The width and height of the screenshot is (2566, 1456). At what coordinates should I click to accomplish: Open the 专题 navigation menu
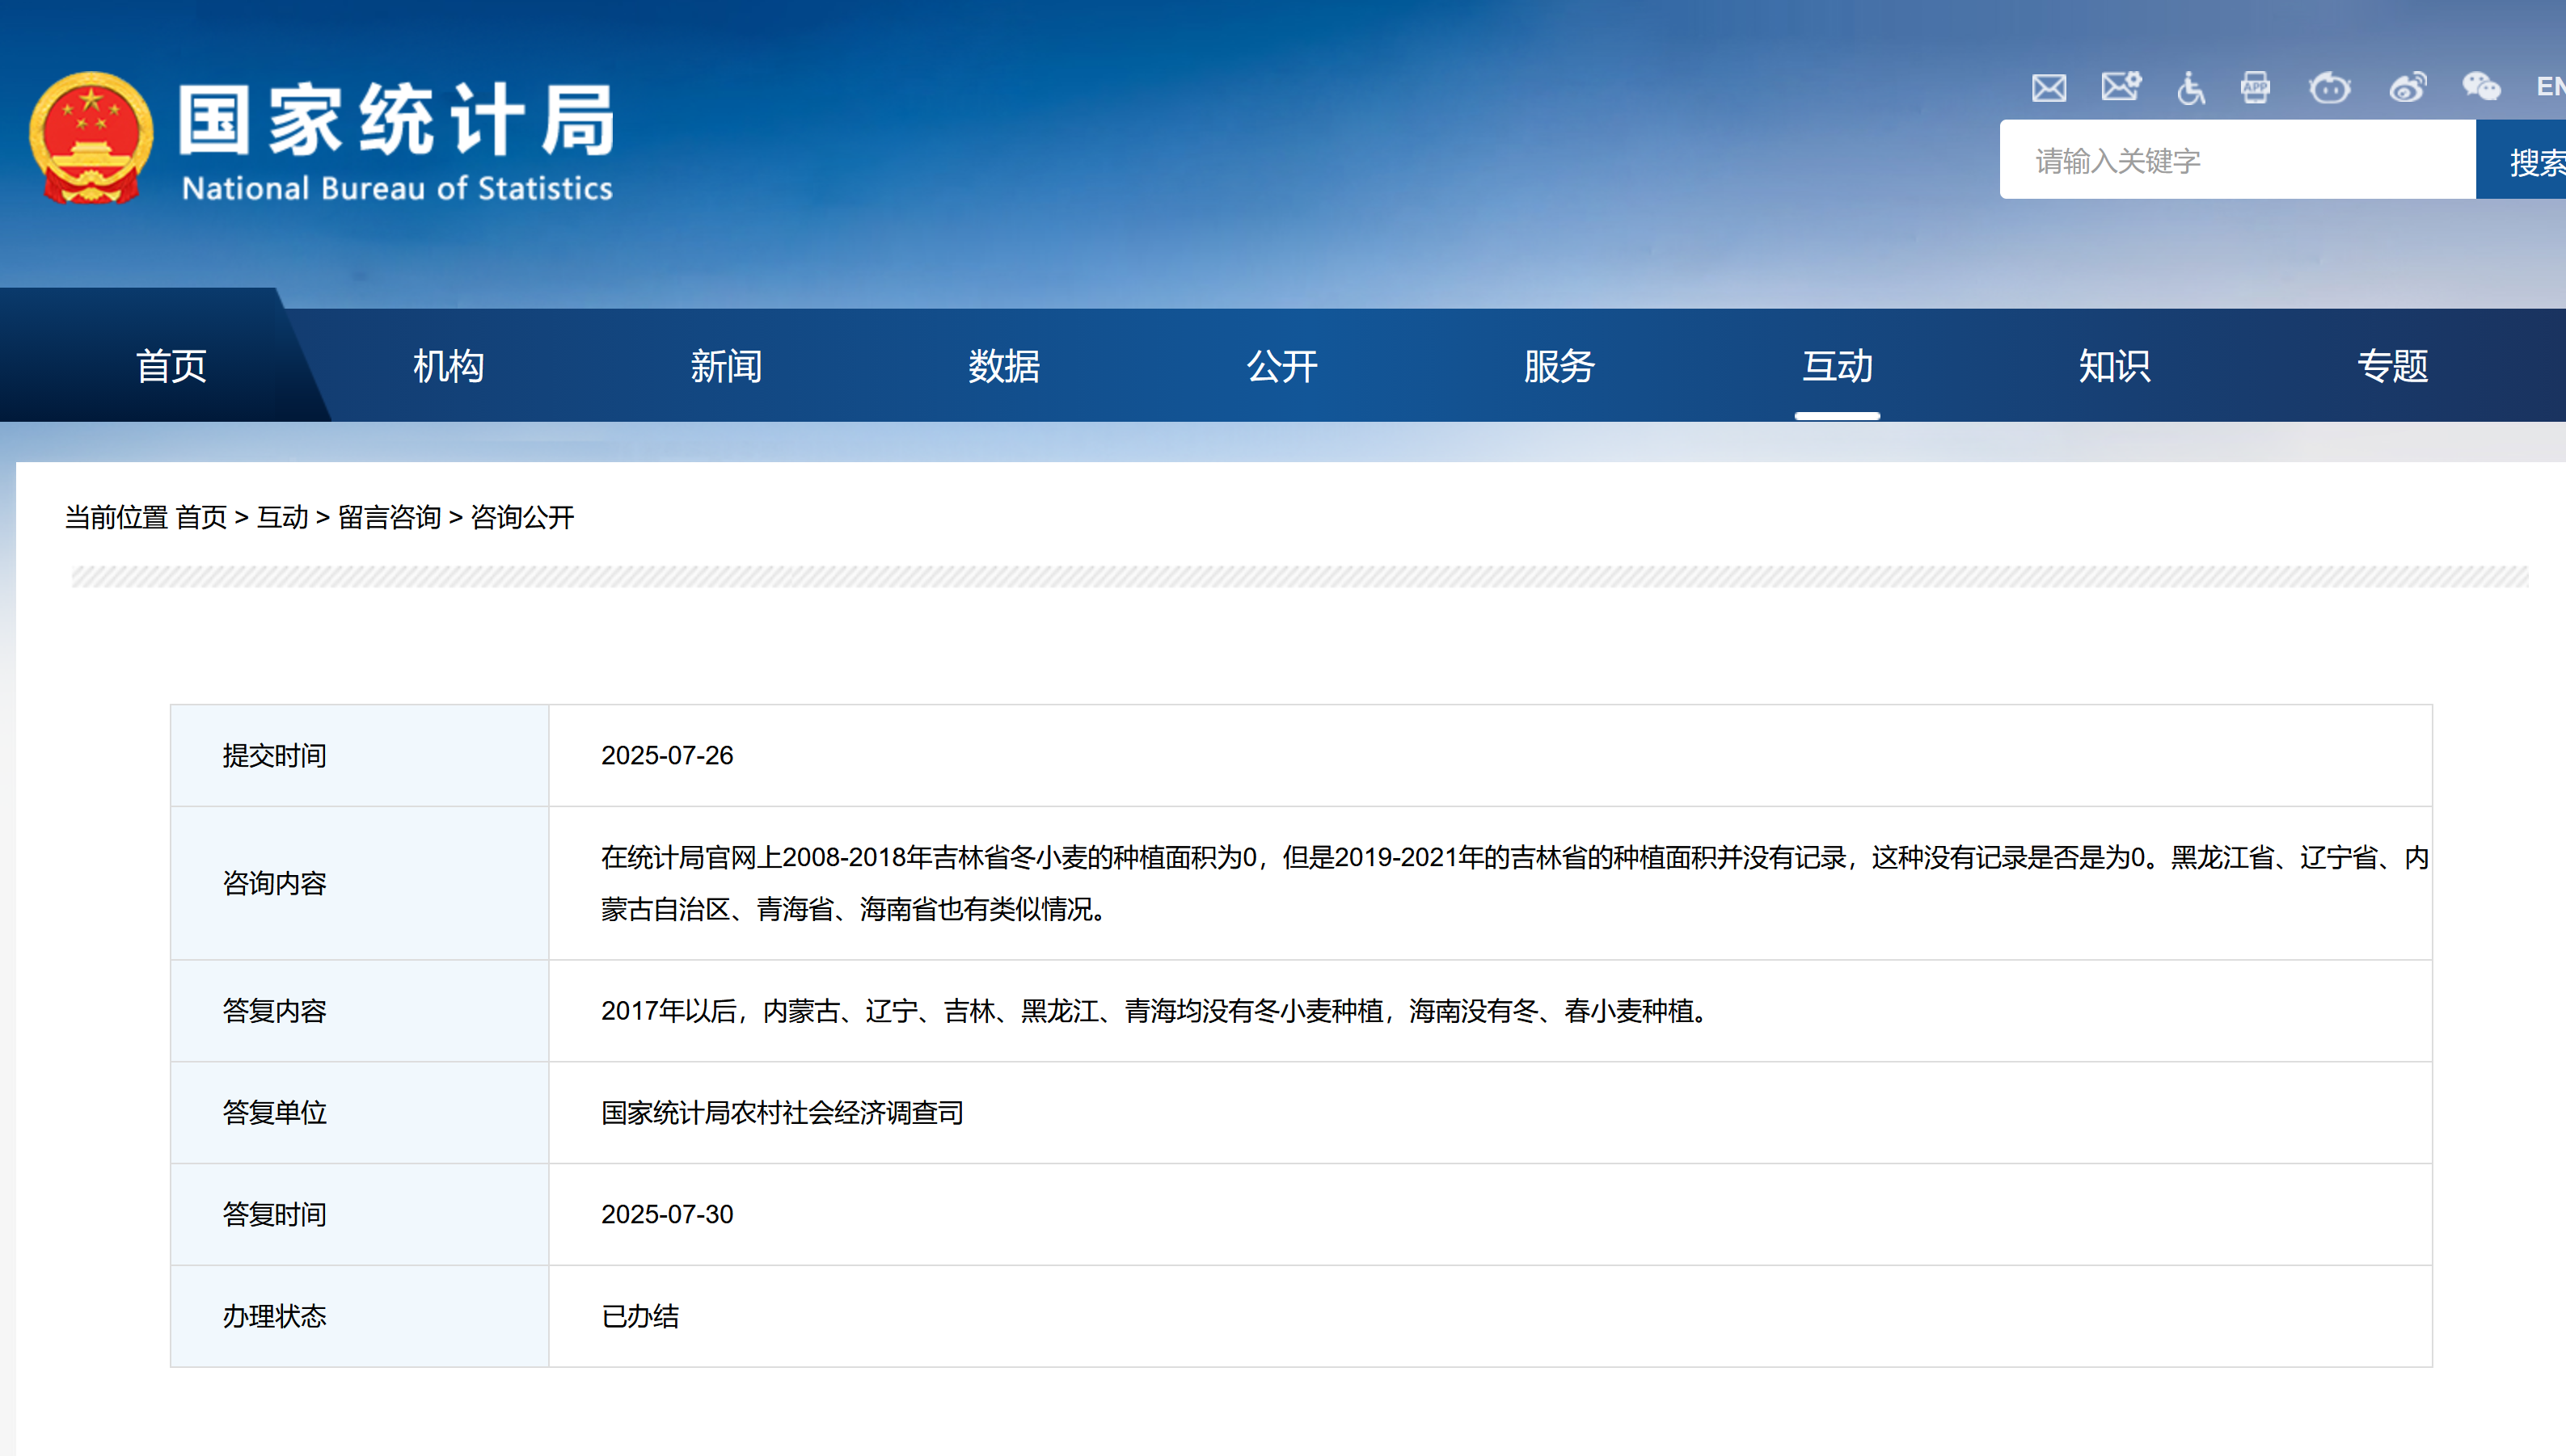coord(2392,366)
